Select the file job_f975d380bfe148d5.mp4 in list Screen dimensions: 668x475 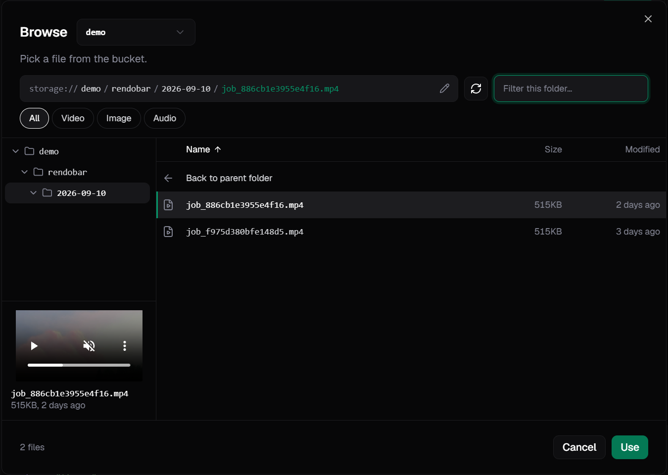pyautogui.click(x=412, y=232)
